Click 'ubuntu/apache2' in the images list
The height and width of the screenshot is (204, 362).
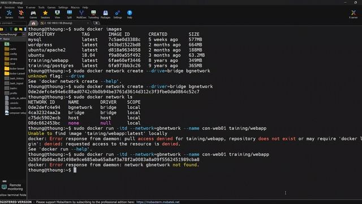[47, 50]
